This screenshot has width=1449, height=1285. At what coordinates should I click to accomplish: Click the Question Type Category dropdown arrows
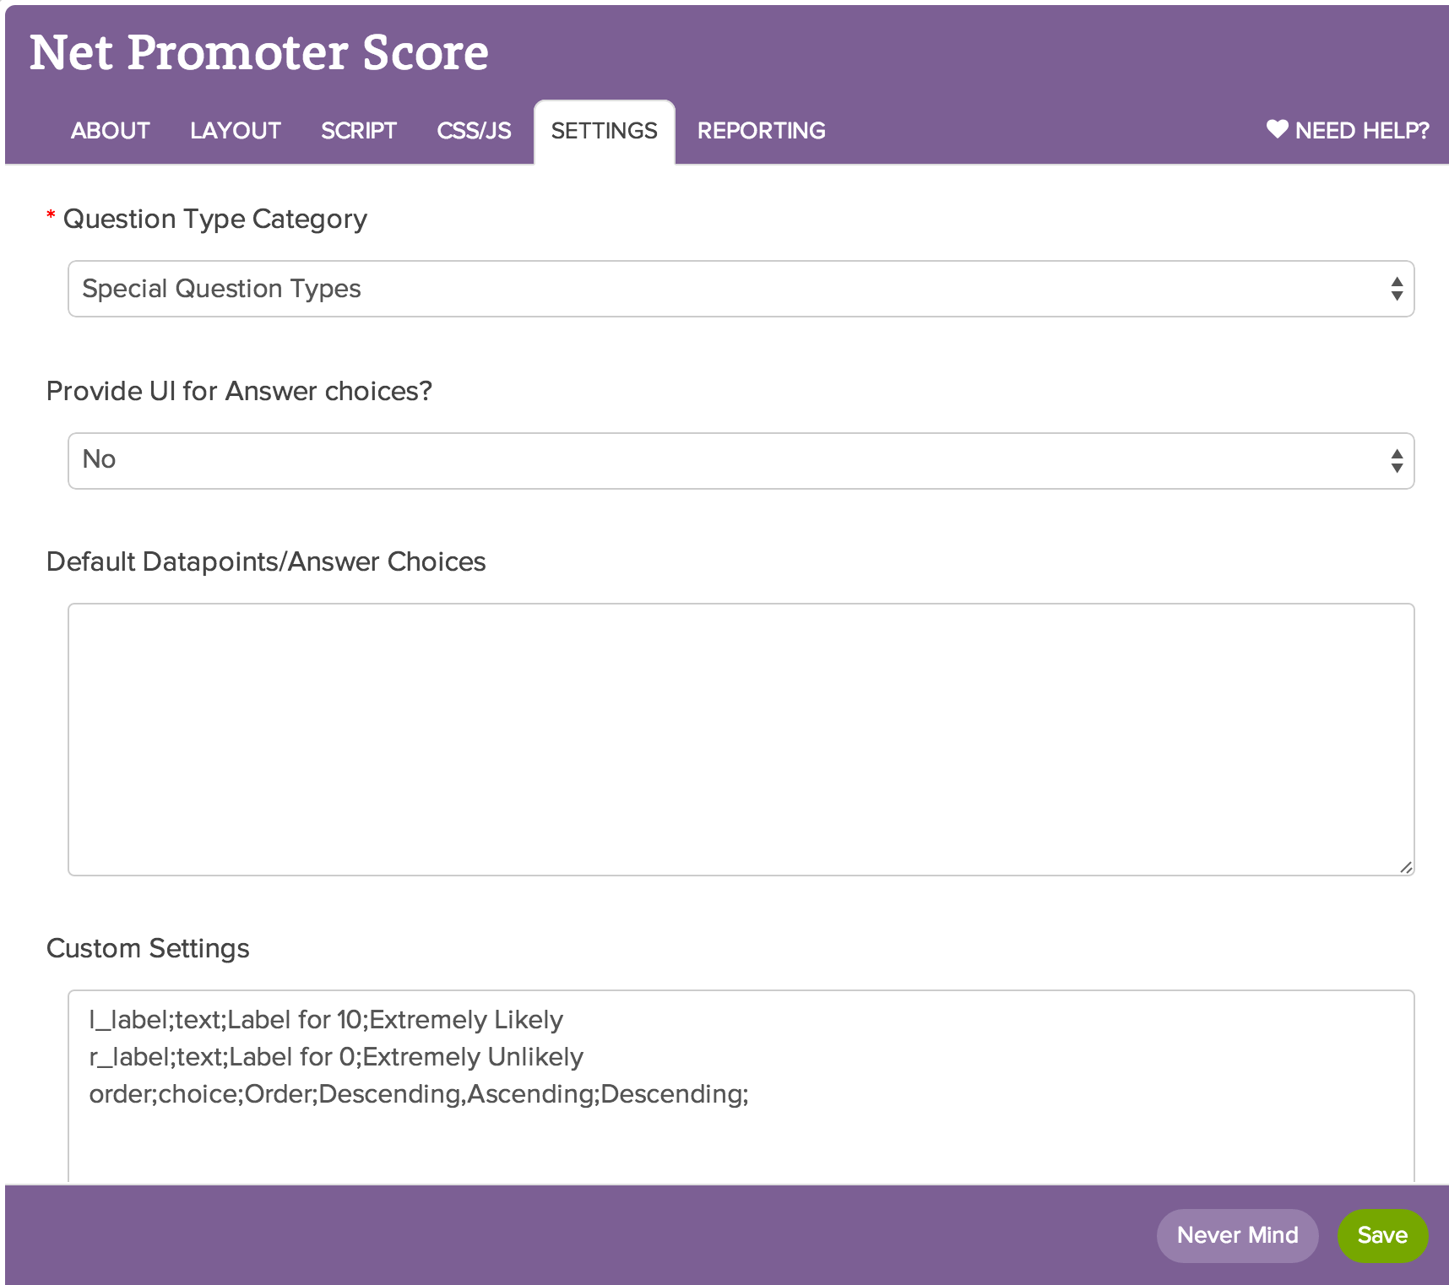tap(1397, 289)
